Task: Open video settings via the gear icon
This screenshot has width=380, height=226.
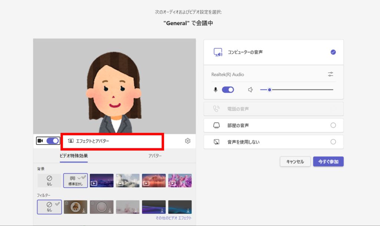Action: point(187,141)
